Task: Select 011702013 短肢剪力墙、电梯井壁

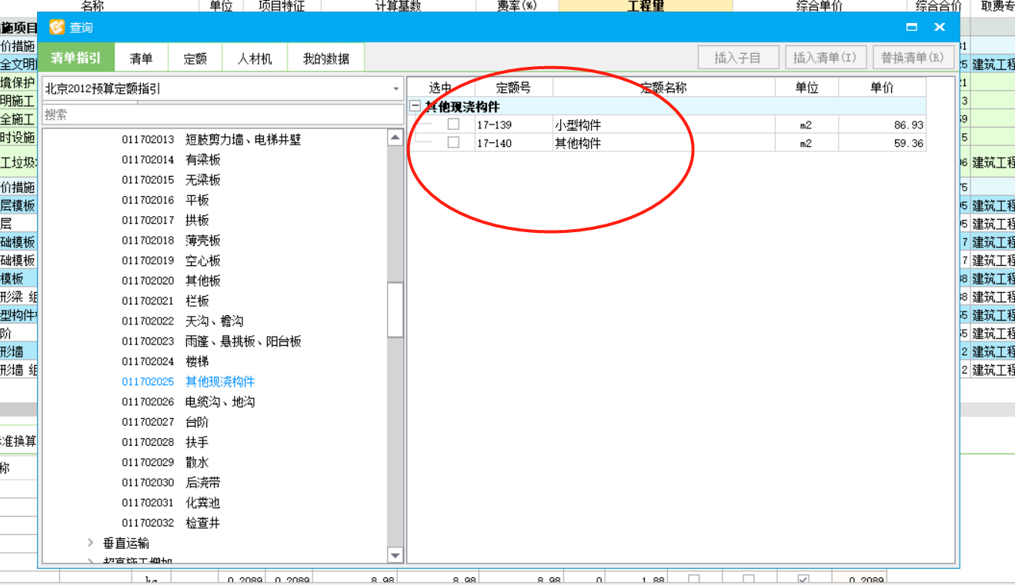Action: [211, 139]
